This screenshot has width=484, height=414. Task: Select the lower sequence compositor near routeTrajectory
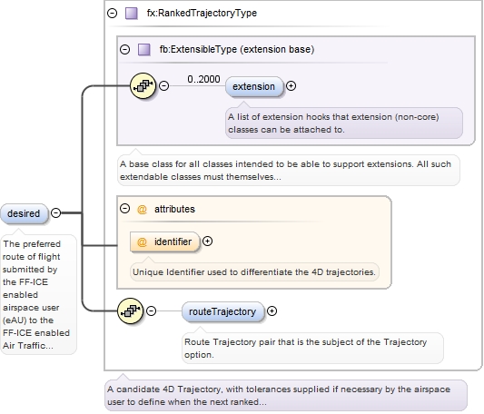coord(130,310)
